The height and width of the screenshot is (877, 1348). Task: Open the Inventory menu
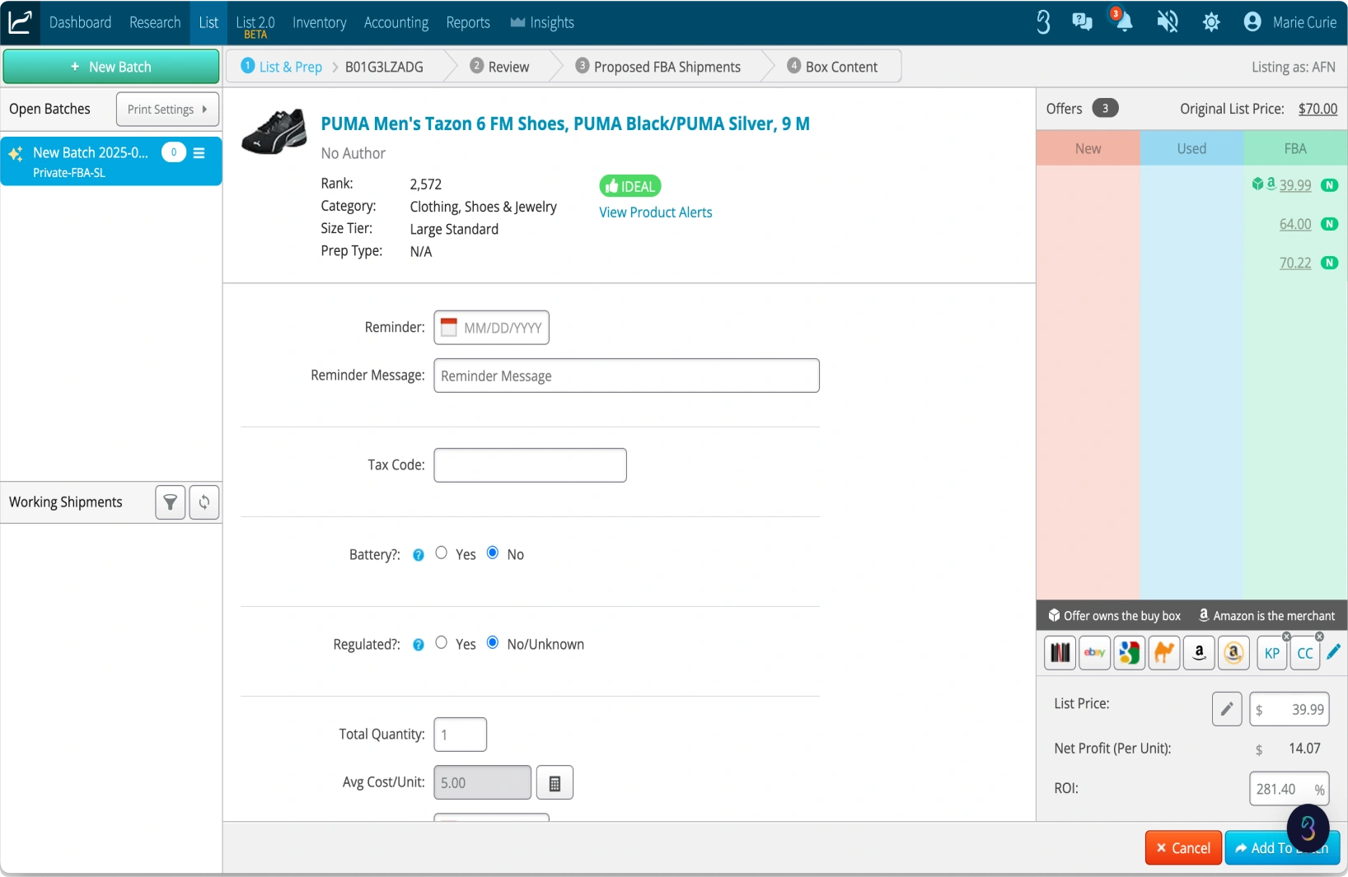pyautogui.click(x=319, y=22)
